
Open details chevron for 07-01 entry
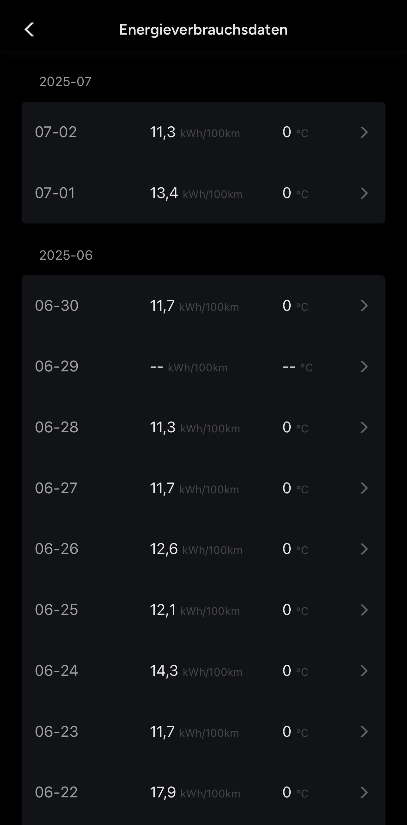pyautogui.click(x=364, y=193)
